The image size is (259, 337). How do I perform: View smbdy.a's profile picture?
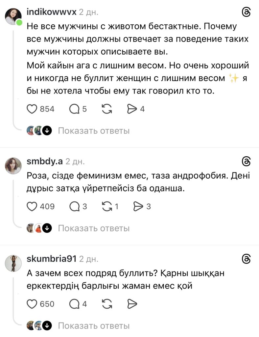pyautogui.click(x=13, y=166)
